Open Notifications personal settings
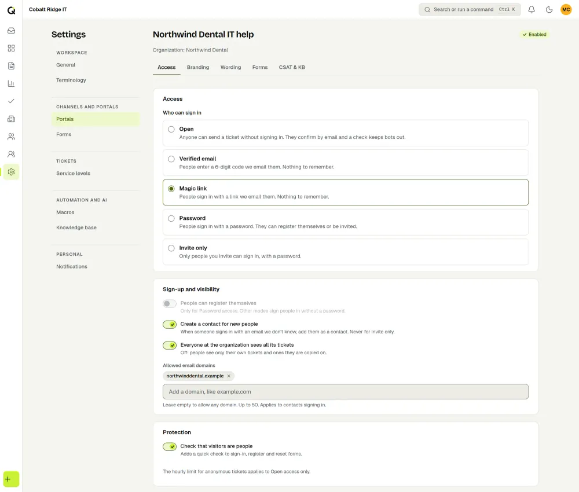 96,266
